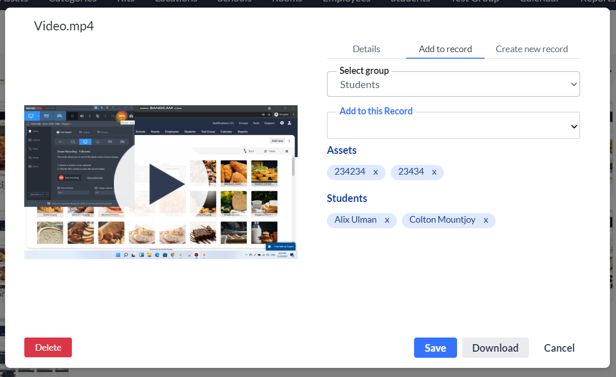616x377 pixels.
Task: Cancel and close the dialog
Action: (559, 348)
